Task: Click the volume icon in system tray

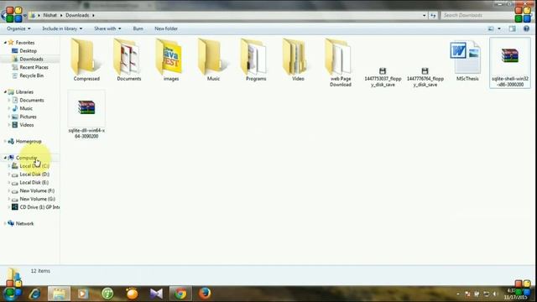Action: [495, 294]
